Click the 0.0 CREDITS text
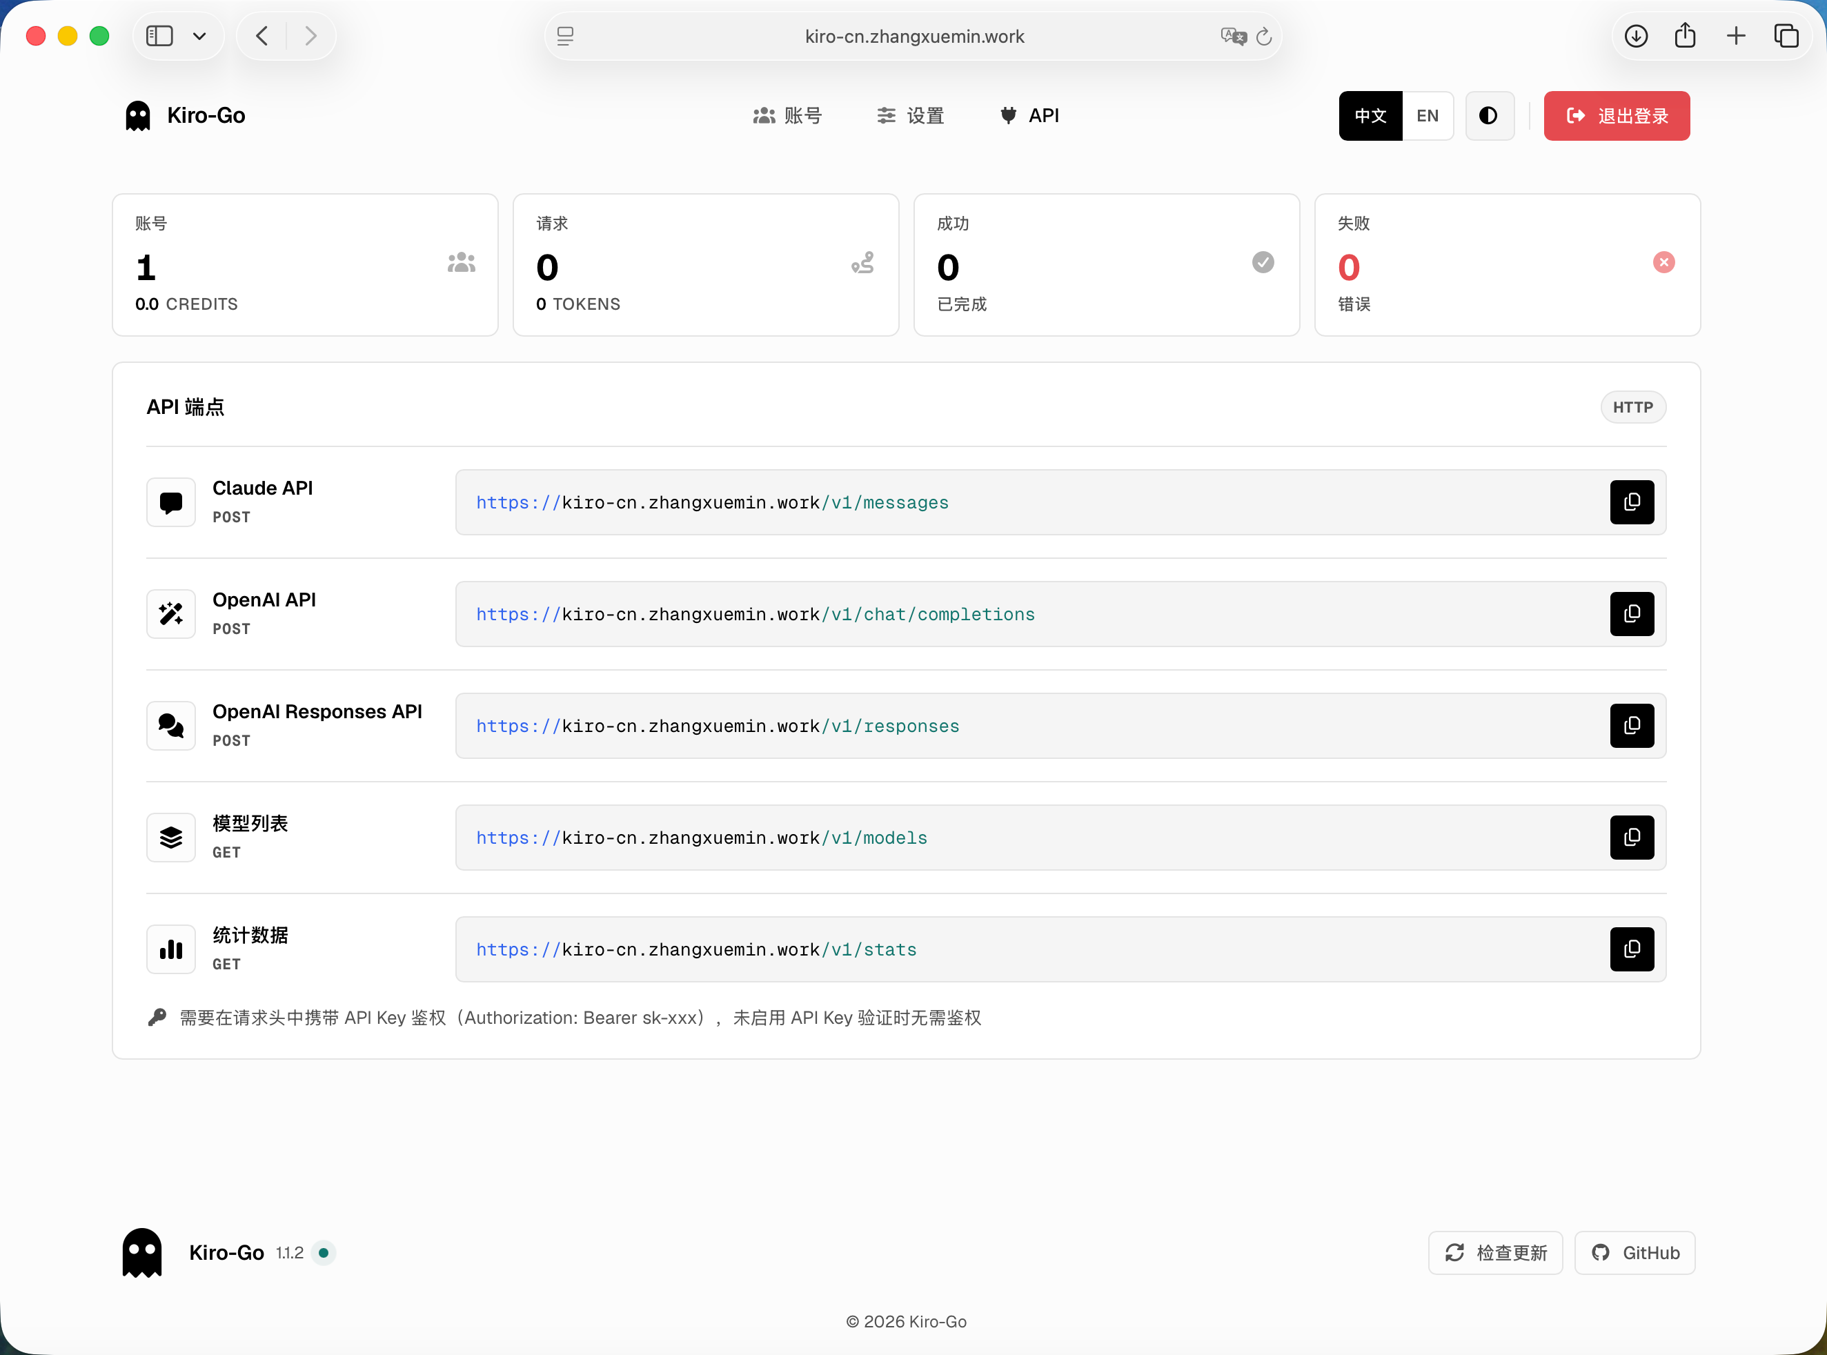 (186, 304)
